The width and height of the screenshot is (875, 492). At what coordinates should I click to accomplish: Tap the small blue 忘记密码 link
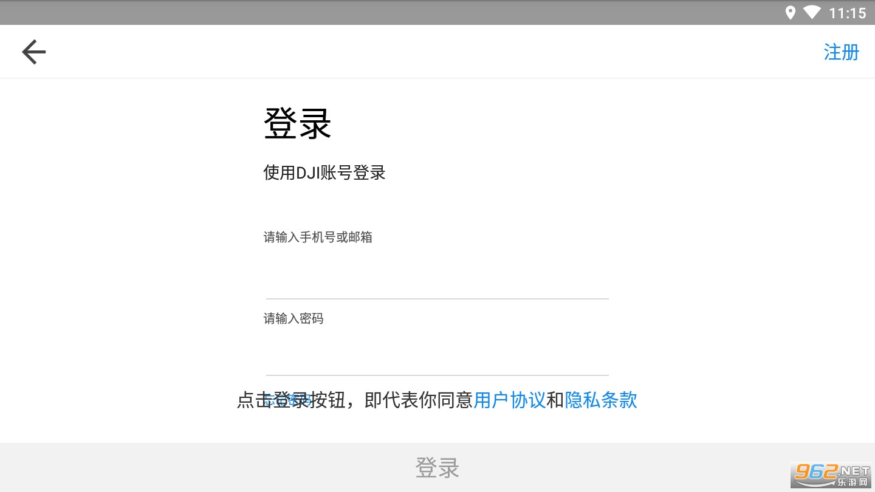tap(287, 400)
